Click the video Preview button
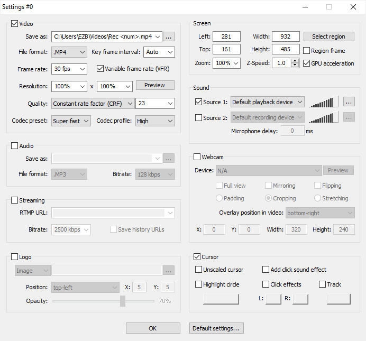This screenshot has width=366, height=341. click(x=155, y=85)
